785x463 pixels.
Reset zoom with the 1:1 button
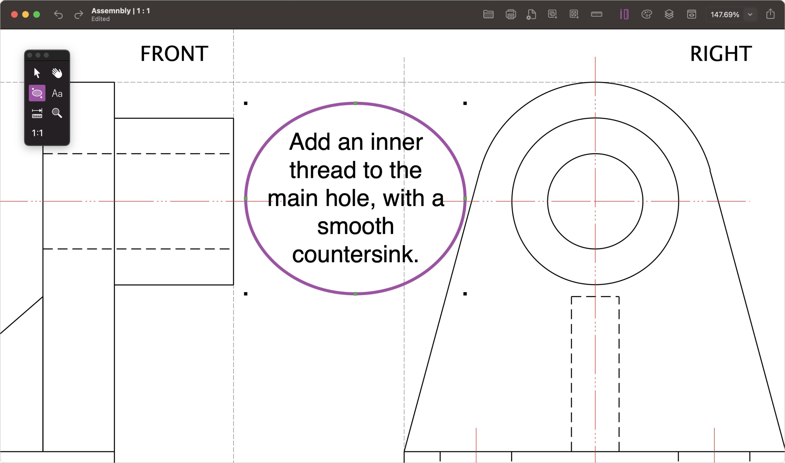pyautogui.click(x=37, y=133)
